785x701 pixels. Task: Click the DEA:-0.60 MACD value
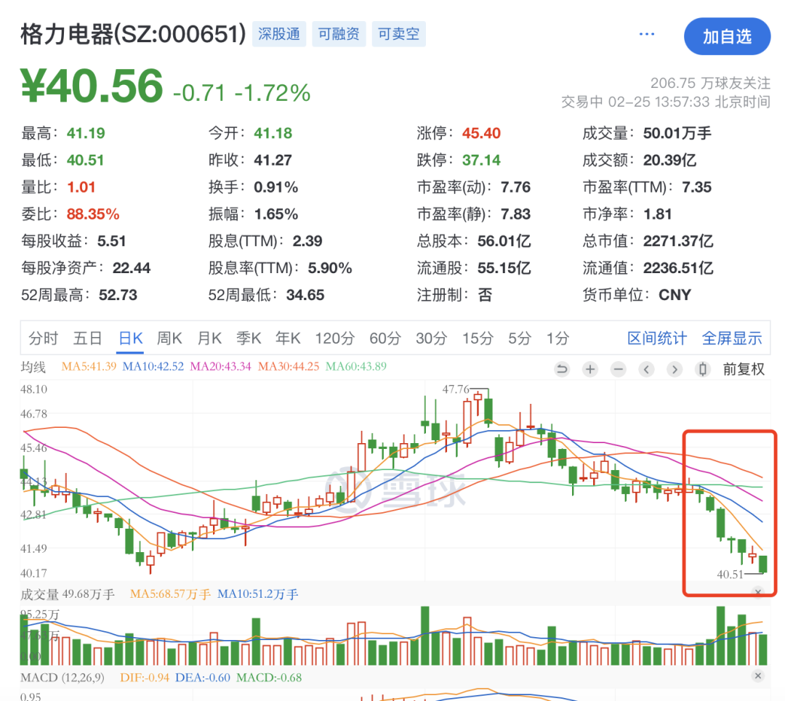click(203, 678)
